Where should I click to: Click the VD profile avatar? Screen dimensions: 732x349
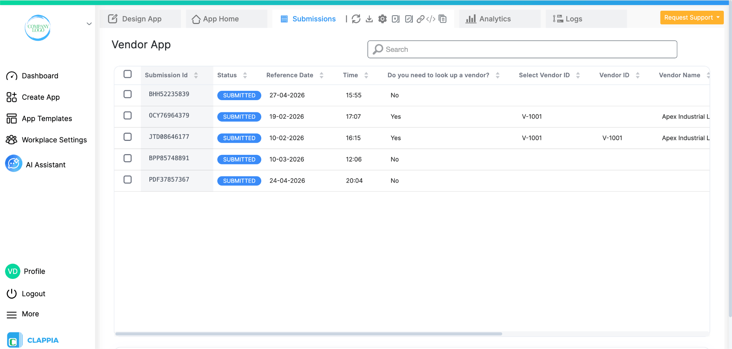coord(13,271)
